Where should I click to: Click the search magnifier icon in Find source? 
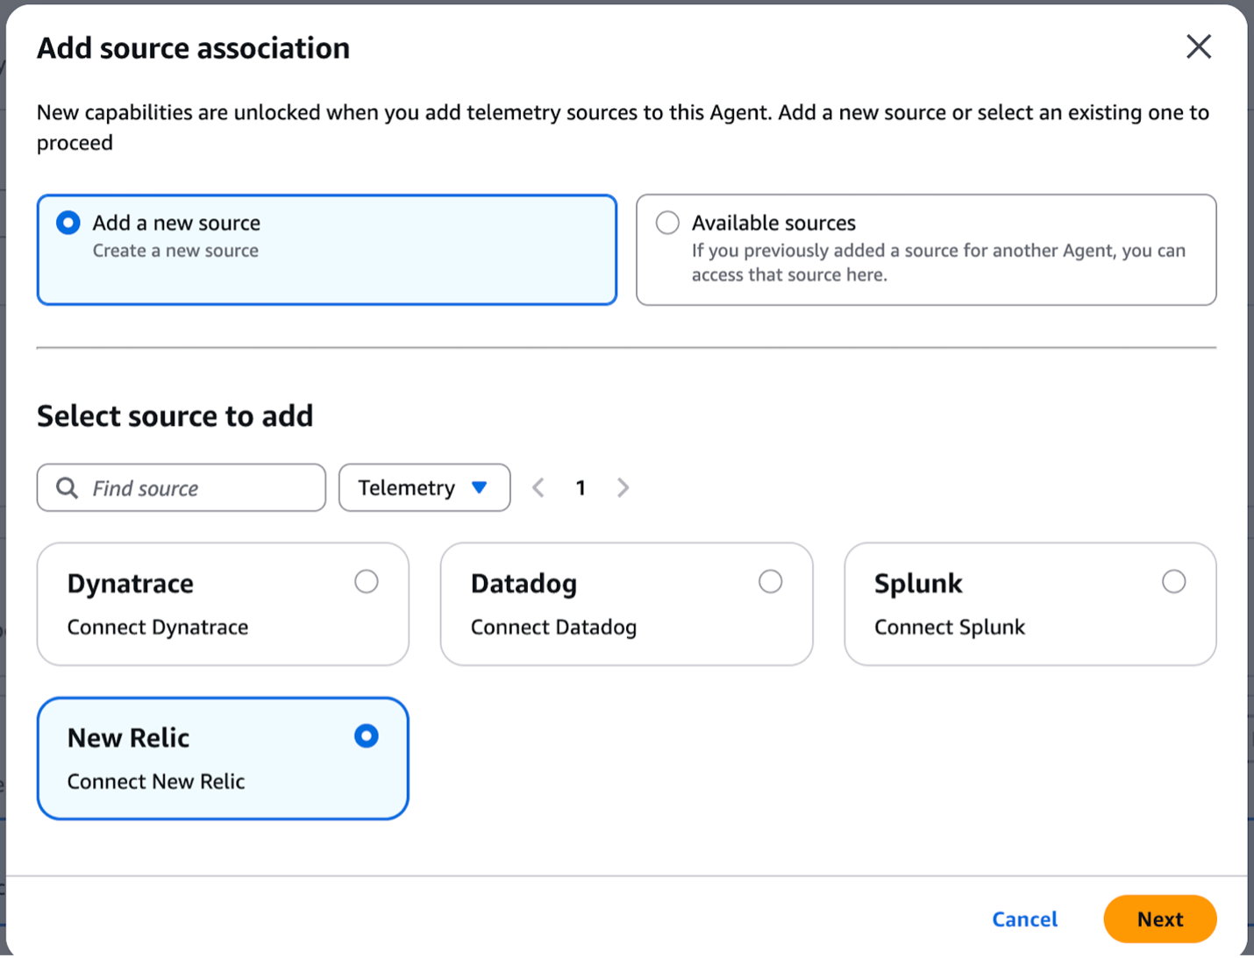click(x=66, y=487)
